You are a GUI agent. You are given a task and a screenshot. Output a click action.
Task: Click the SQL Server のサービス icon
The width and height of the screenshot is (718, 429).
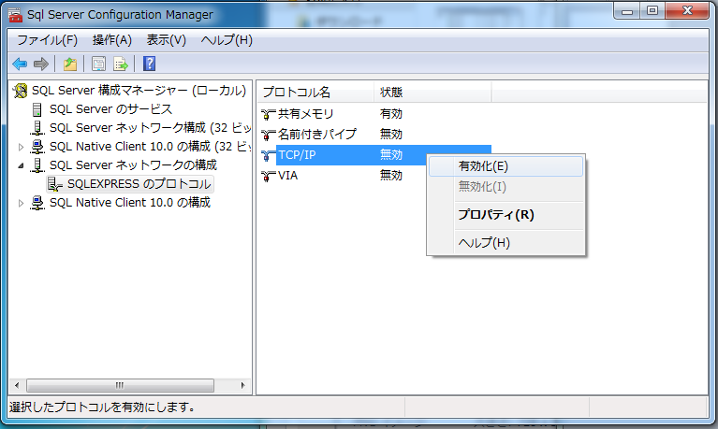point(37,109)
